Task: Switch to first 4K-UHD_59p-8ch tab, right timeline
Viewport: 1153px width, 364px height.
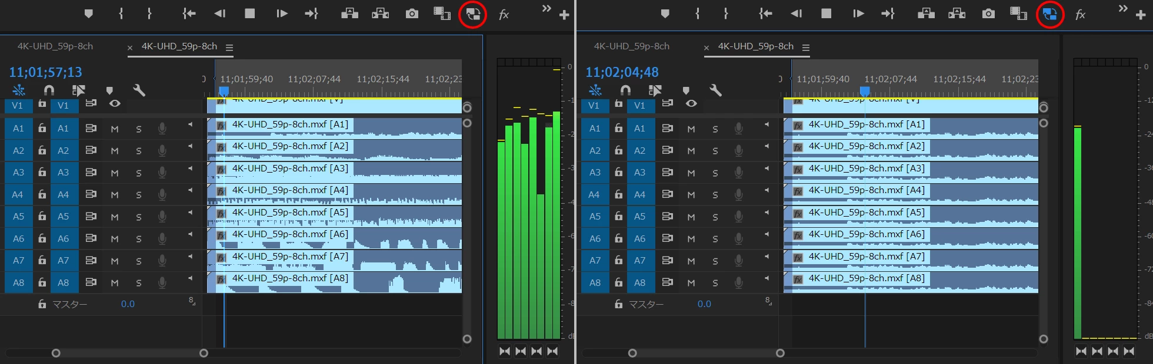Action: 632,46
